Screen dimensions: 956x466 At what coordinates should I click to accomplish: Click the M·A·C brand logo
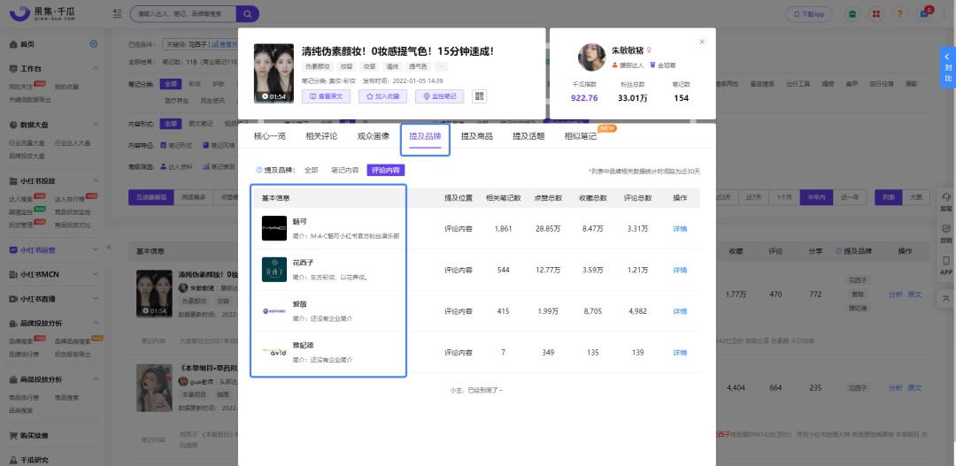tap(274, 228)
